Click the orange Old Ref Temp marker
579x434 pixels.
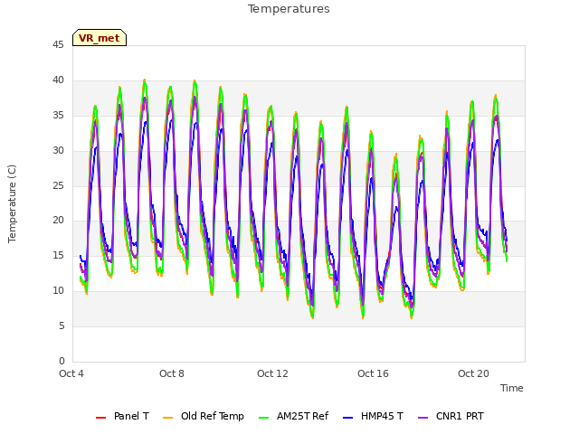[167, 418]
